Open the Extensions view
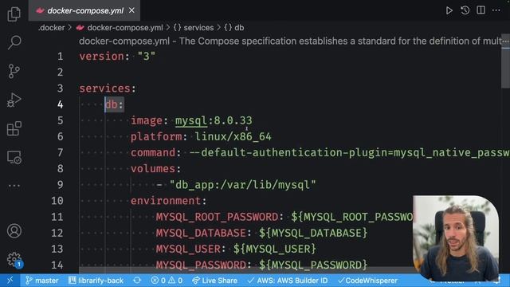 (x=14, y=128)
